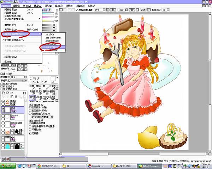The image size is (212, 169).
Task: Choose the 橡皮擦 eraser tool
Action: (x=39, y=93)
